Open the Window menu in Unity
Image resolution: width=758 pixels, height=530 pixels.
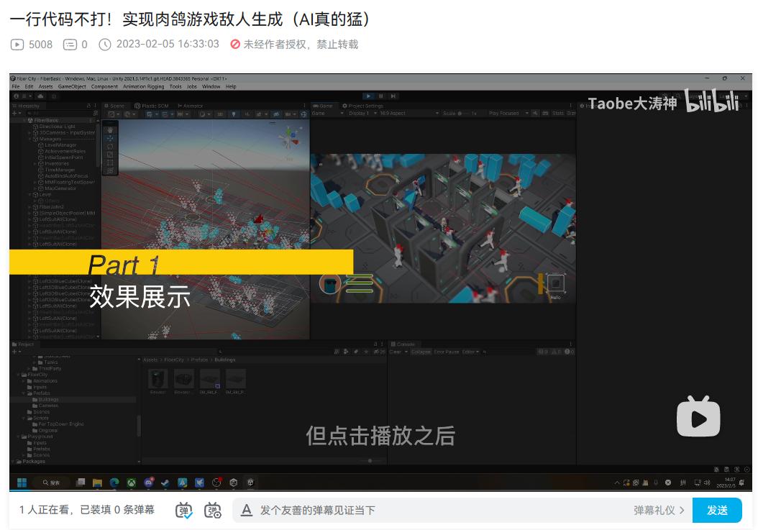(211, 86)
